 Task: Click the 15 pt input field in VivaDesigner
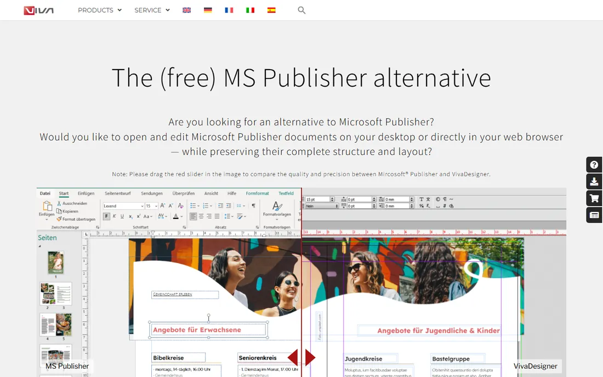point(317,199)
